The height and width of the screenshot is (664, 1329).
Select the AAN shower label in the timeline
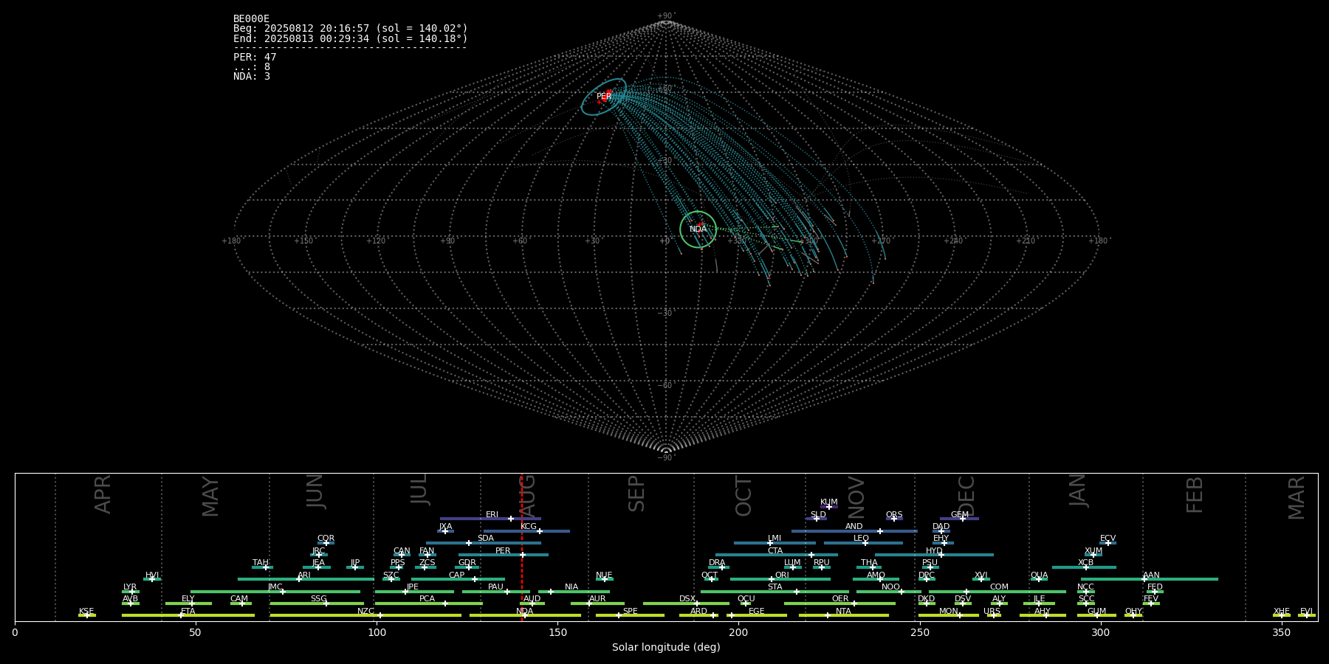click(x=1151, y=575)
